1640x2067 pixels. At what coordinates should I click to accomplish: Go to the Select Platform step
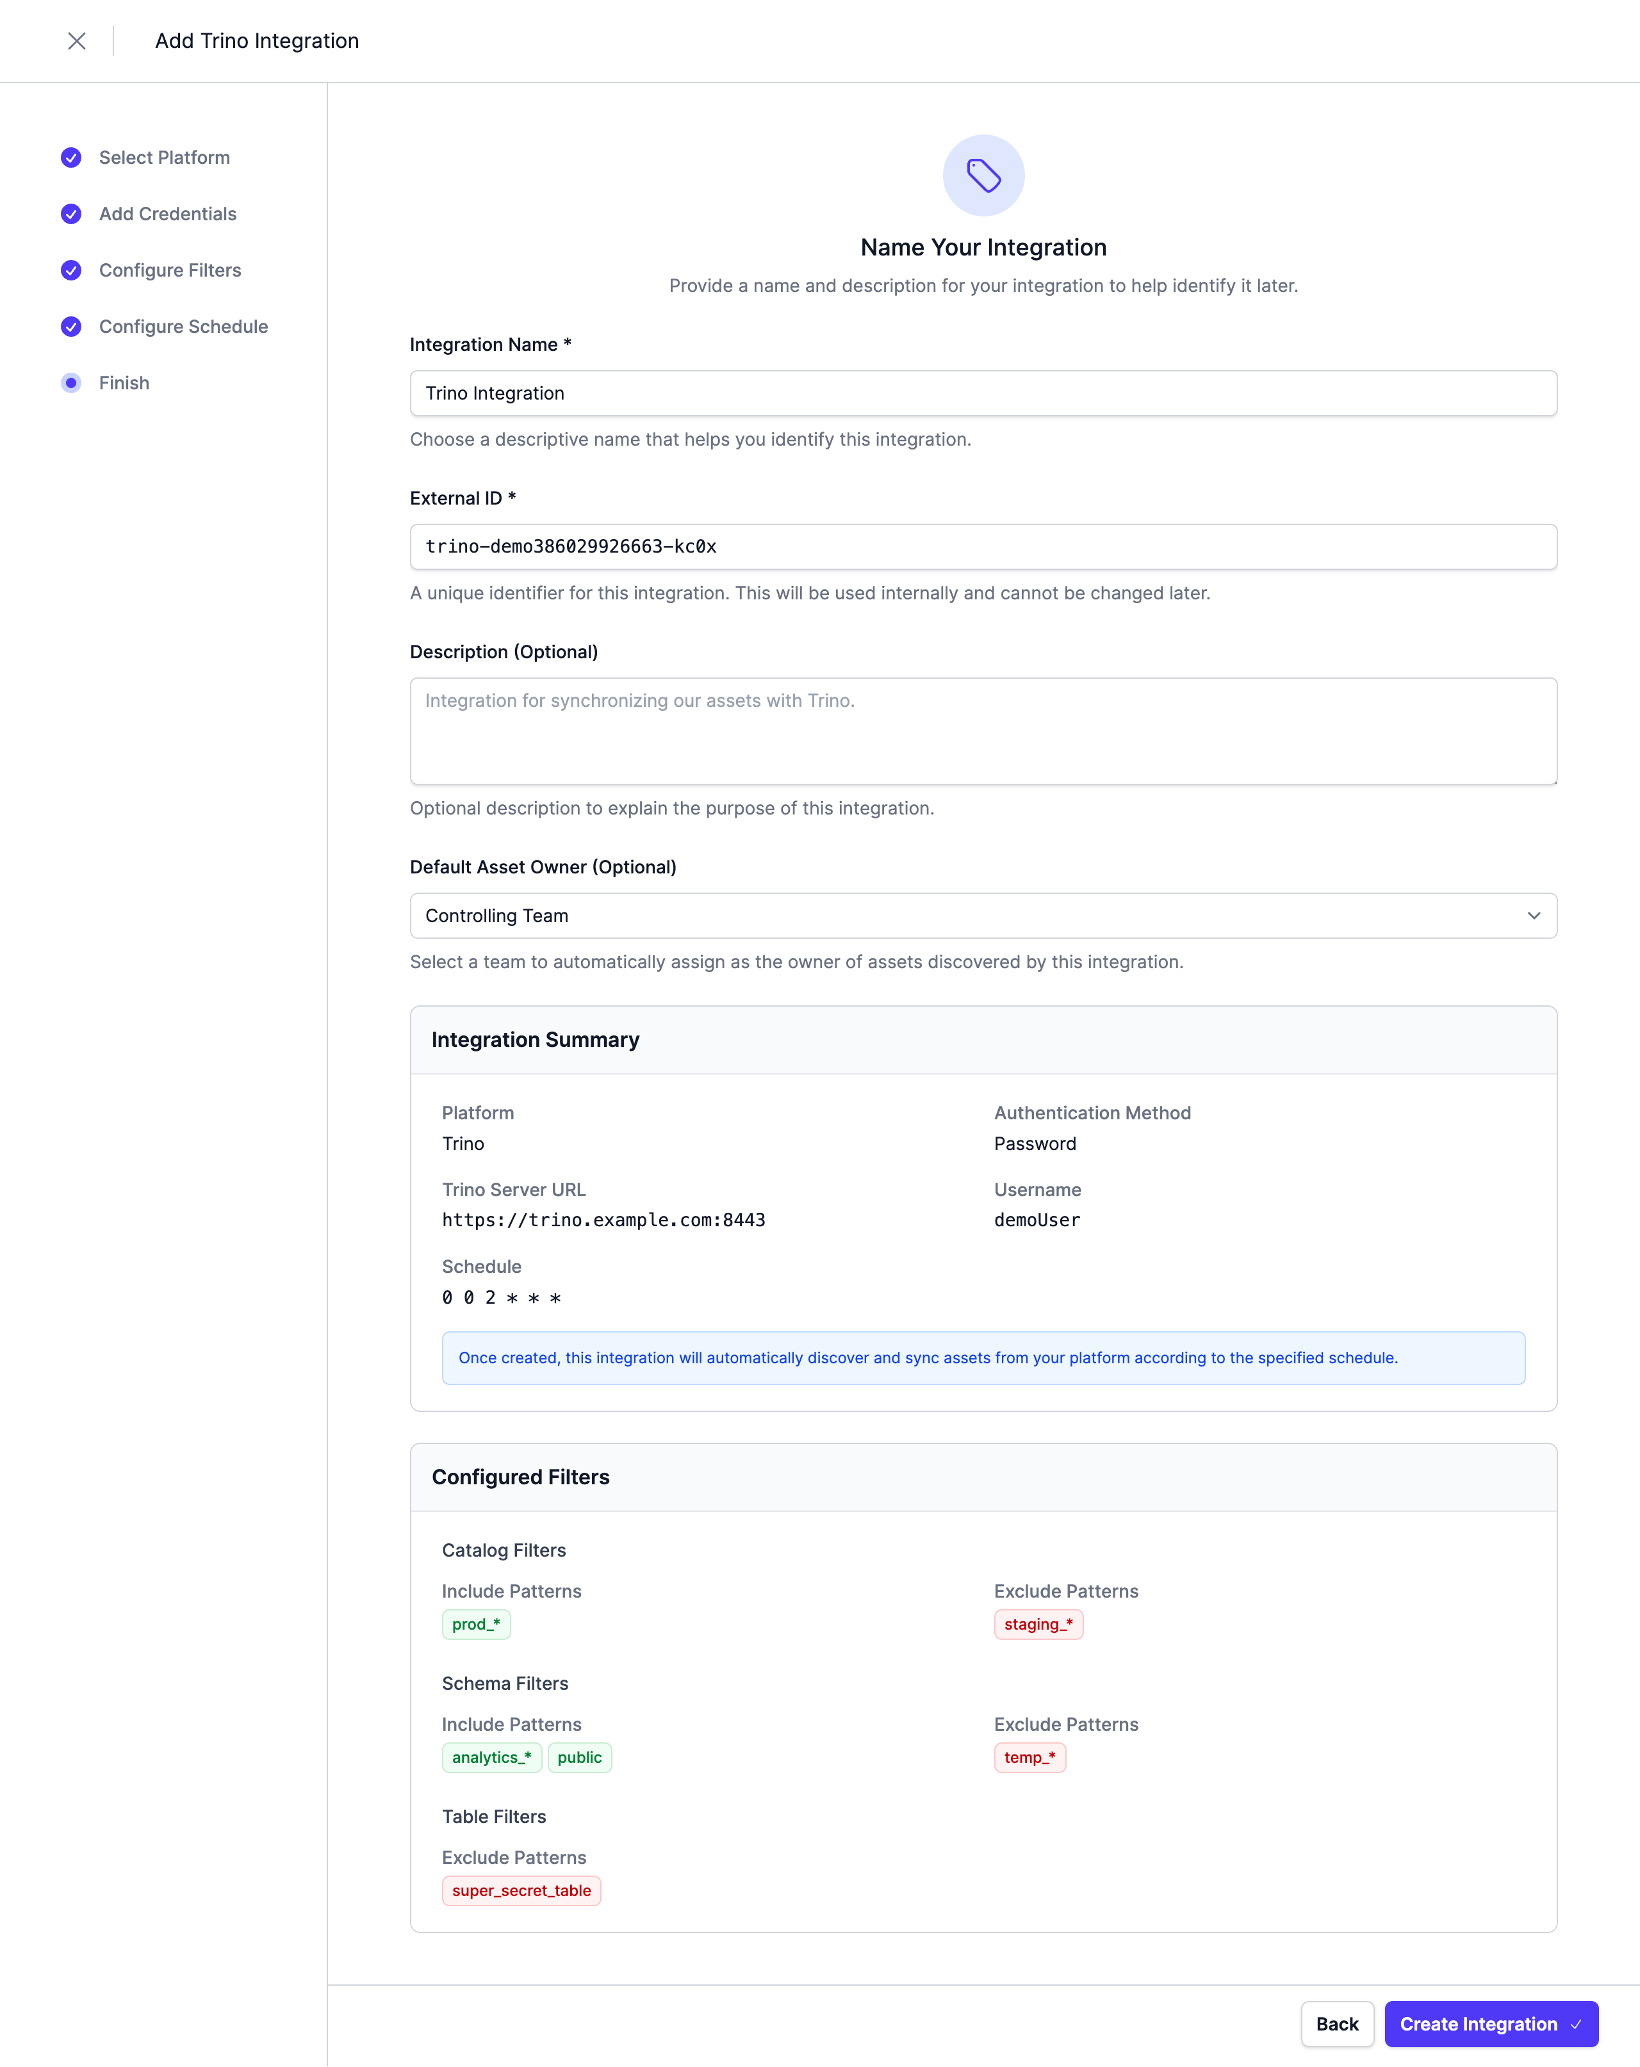click(x=164, y=158)
